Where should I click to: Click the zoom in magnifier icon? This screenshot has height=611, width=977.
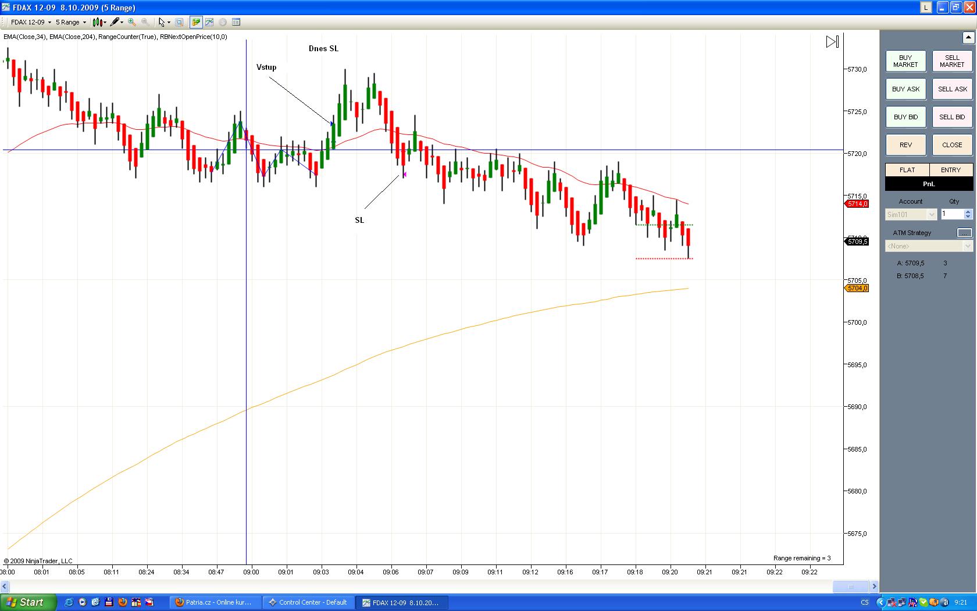(132, 22)
